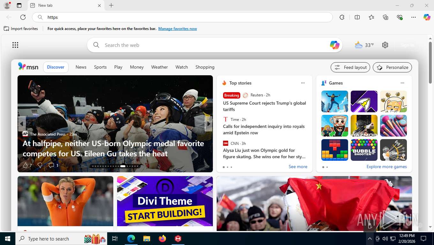Launch the Hazmob game
This screenshot has height=245, width=434.
point(364,126)
